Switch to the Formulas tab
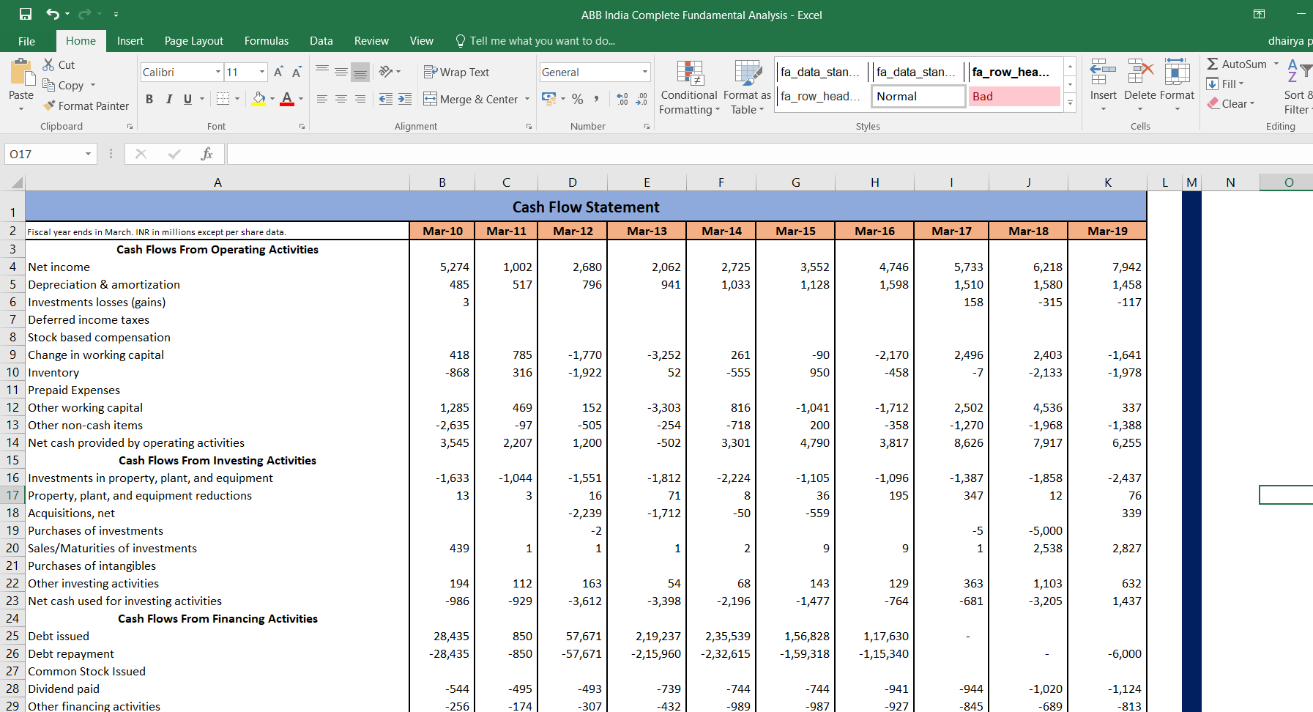The width and height of the screenshot is (1313, 712). pos(267,41)
